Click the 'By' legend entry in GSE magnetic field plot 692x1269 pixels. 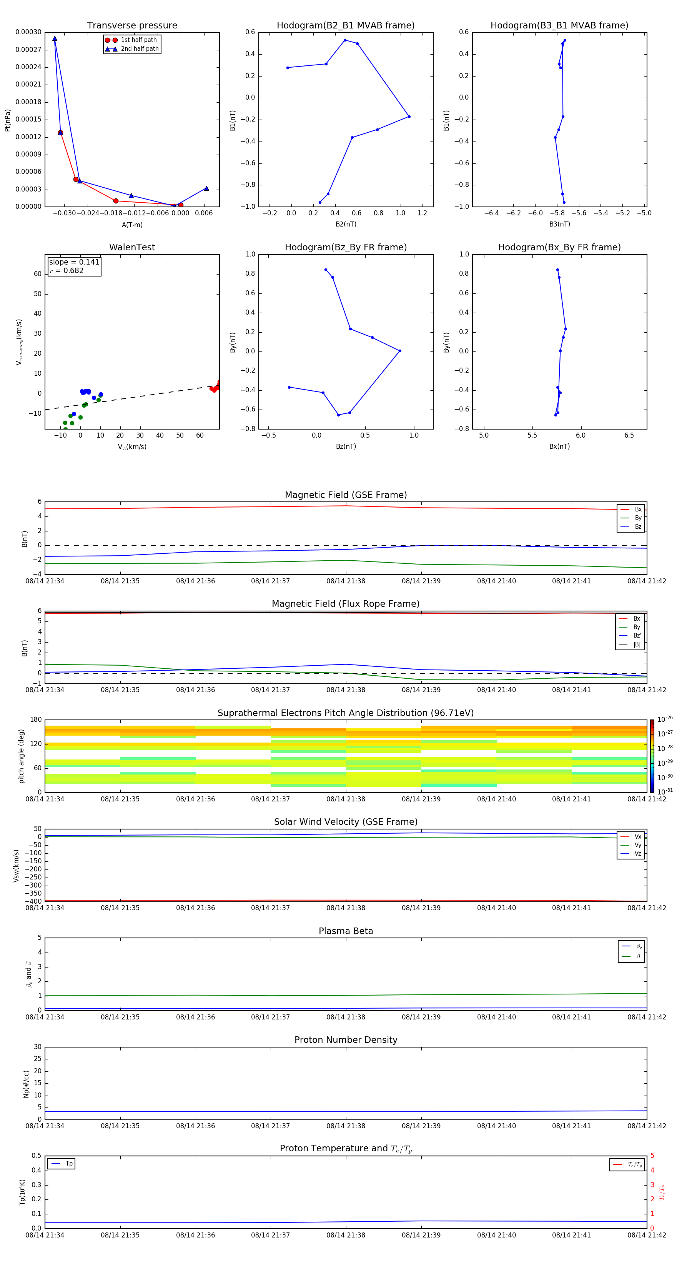(x=631, y=518)
